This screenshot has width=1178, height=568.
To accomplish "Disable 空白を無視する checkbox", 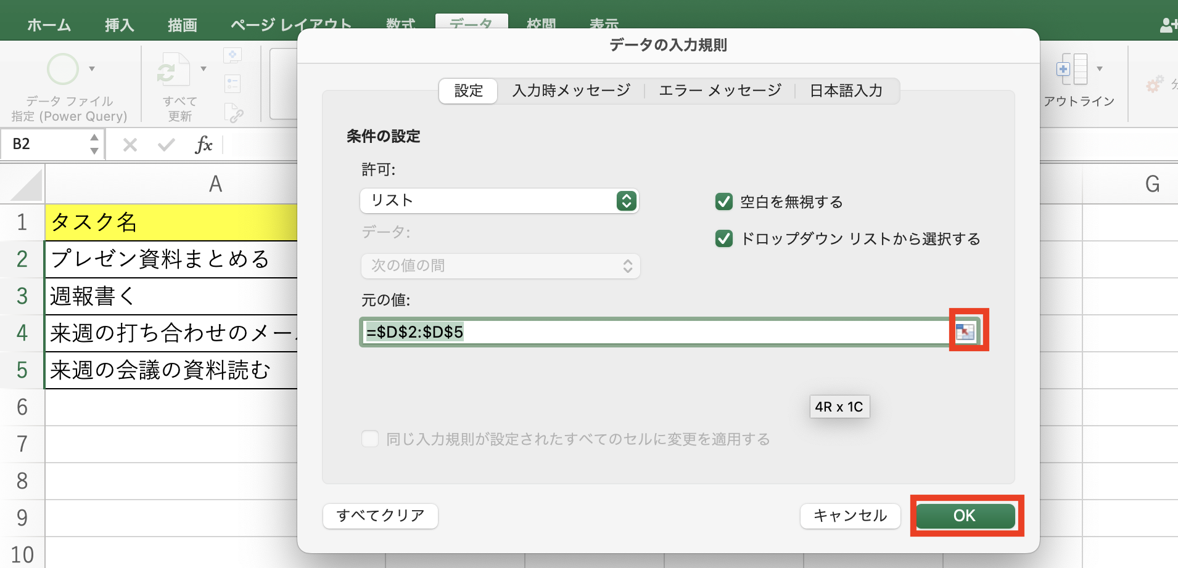I will pyautogui.click(x=725, y=201).
